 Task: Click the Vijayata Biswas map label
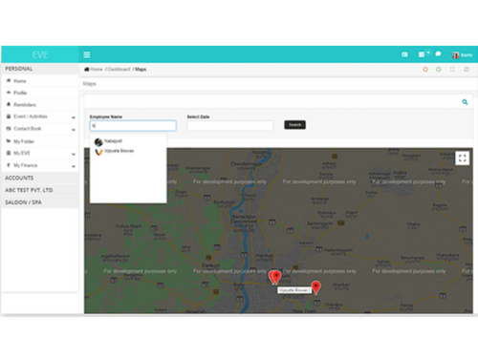(293, 290)
